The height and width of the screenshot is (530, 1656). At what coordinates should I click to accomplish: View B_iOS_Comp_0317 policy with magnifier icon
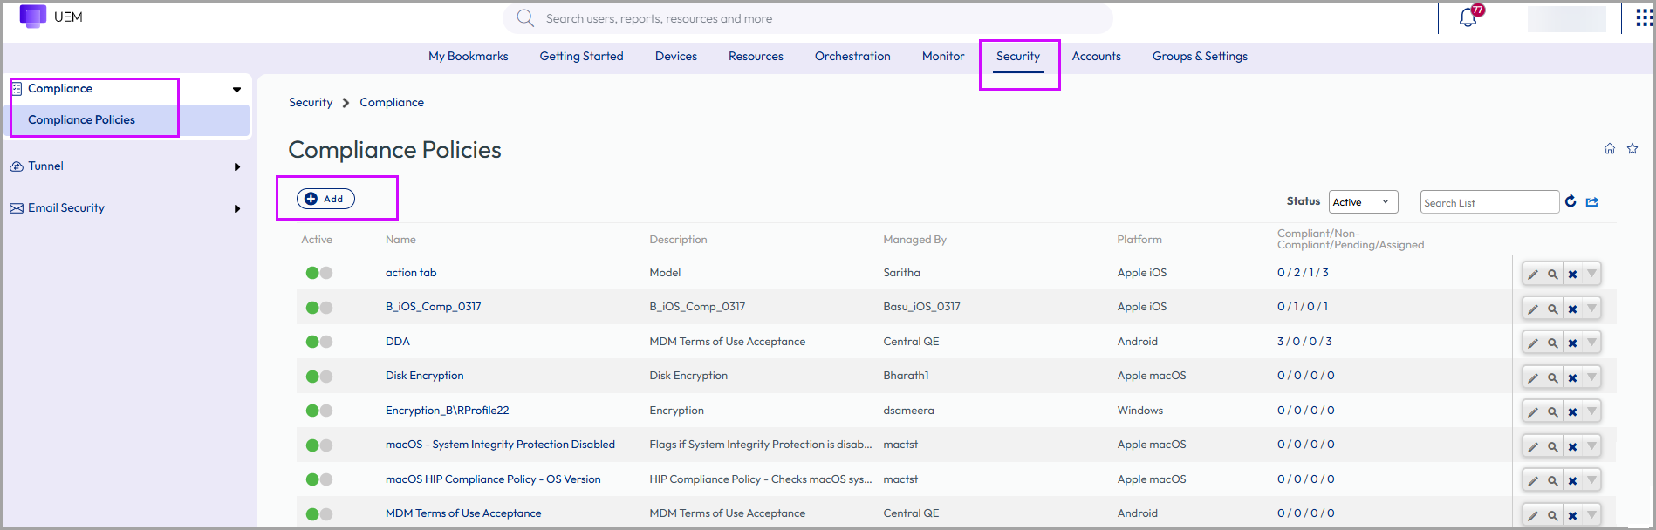[1553, 309]
